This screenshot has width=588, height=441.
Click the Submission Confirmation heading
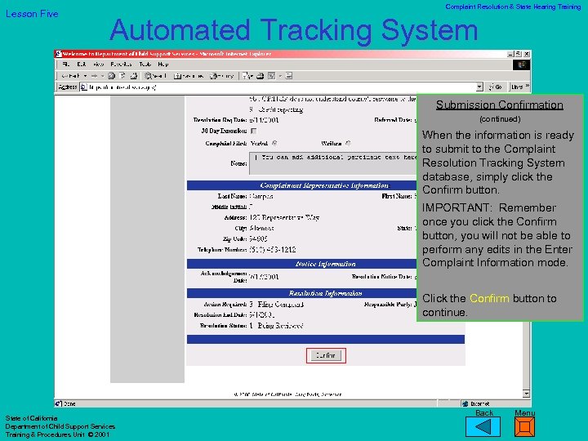(x=500, y=105)
